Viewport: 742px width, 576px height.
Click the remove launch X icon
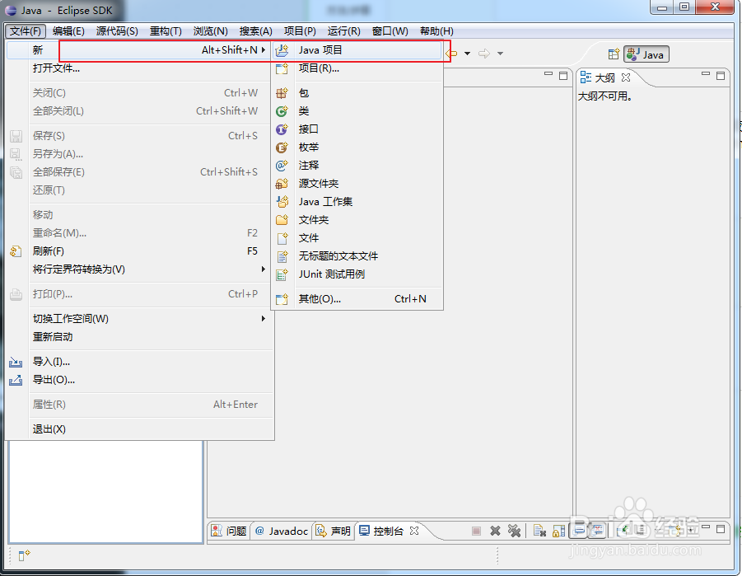click(495, 531)
